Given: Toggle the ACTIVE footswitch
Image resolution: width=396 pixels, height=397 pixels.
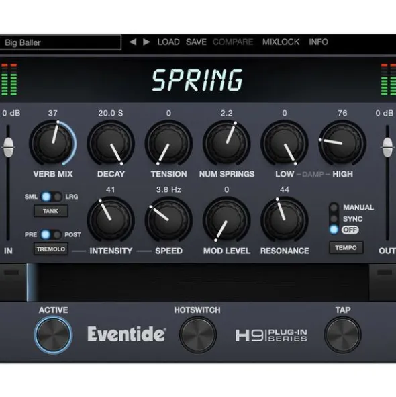Looking at the screenshot, I should pyautogui.click(x=53, y=335).
